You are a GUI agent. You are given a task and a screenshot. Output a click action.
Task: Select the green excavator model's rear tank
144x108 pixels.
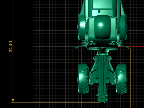click(102, 27)
